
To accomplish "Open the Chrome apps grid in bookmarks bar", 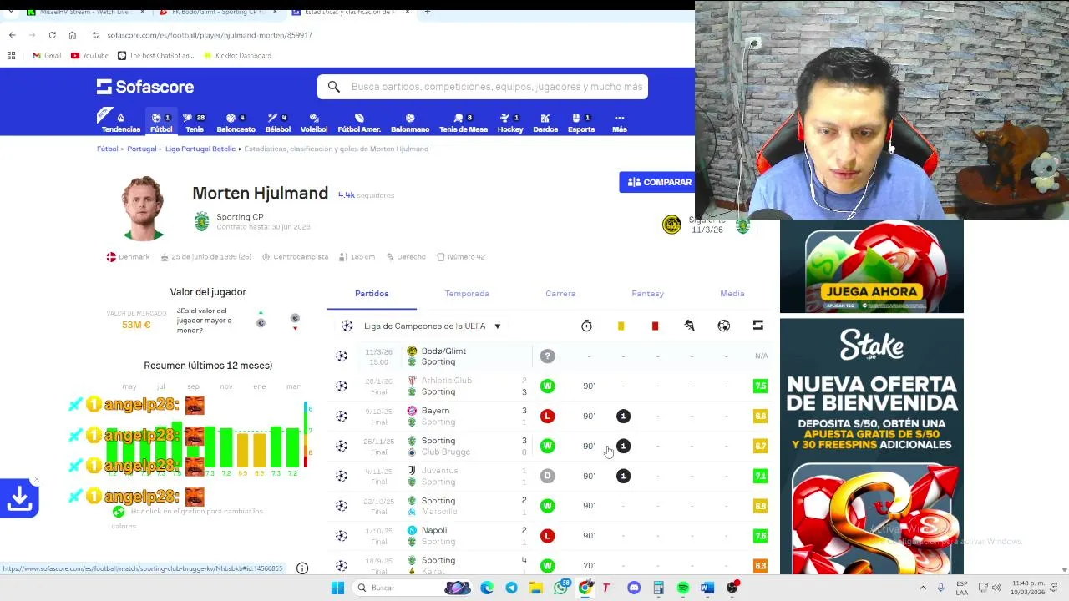I will pyautogui.click(x=11, y=55).
